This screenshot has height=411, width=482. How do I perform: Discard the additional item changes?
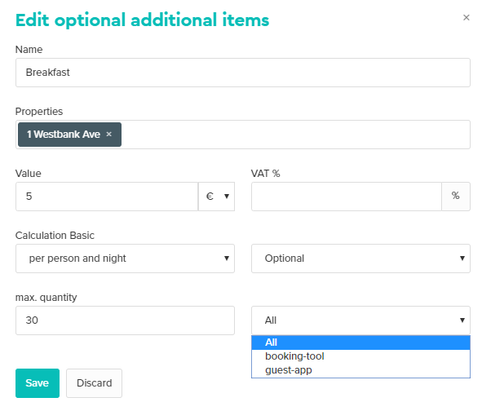[94, 383]
